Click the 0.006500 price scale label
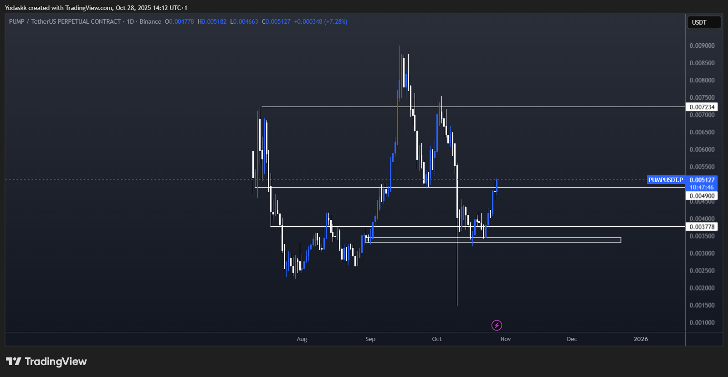The height and width of the screenshot is (377, 728). [x=702, y=132]
